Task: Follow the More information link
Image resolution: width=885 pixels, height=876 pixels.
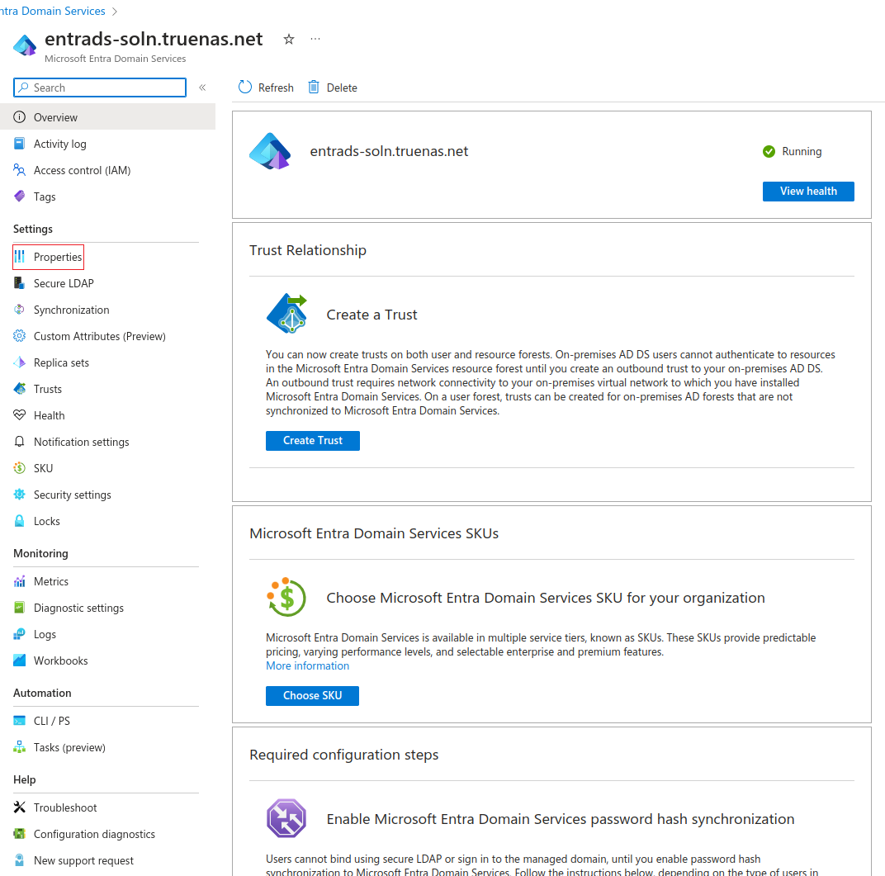Action: 307,665
